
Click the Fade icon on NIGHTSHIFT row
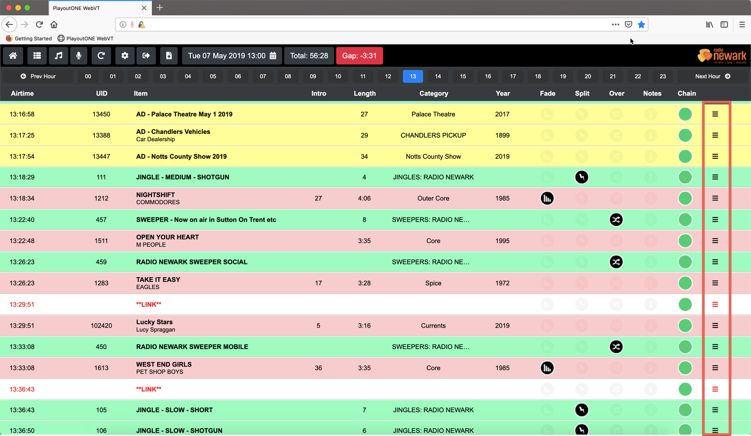[547, 198]
